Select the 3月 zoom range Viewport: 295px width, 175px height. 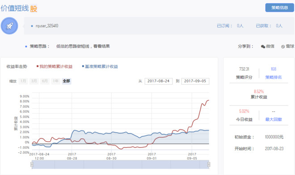[34, 81]
